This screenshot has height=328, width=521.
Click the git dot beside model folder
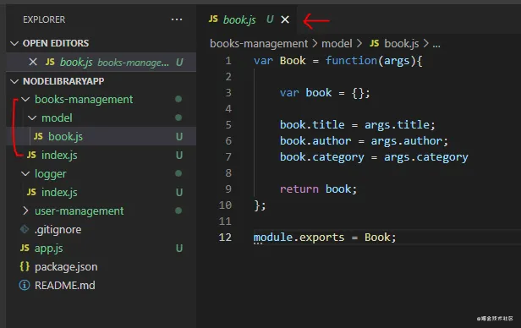click(178, 118)
